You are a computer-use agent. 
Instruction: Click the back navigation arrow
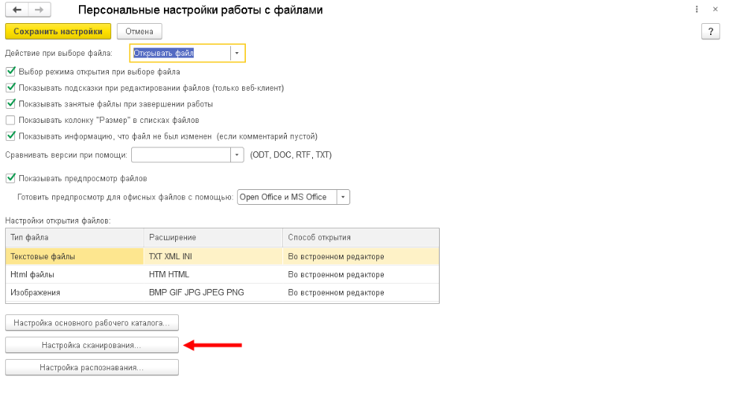pyautogui.click(x=17, y=10)
